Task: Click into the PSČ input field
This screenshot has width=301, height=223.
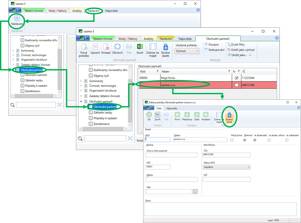Action: pos(158,167)
